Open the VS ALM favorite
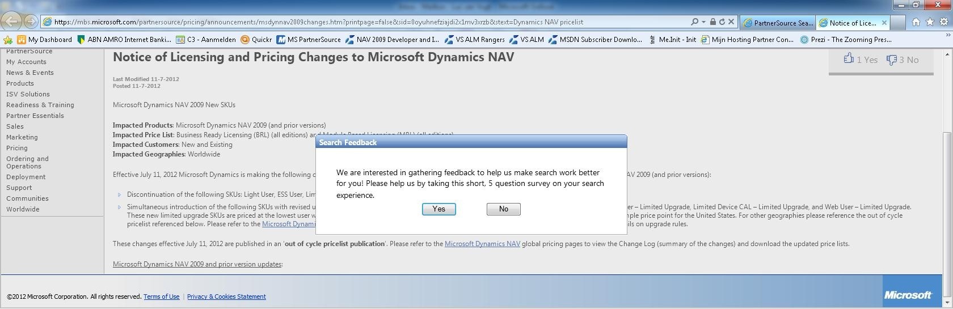Viewport: 953px width, 309px height. point(526,40)
